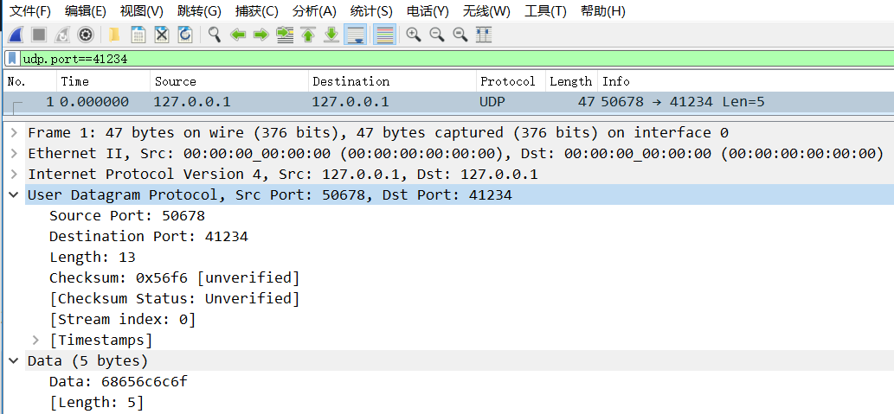Screen dimensions: 894x414
Task: Collapse the User Datagram Protocol section
Action: 14,195
